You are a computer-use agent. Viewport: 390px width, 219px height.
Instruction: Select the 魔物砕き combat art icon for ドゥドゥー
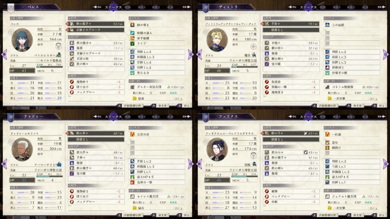pos(72,191)
